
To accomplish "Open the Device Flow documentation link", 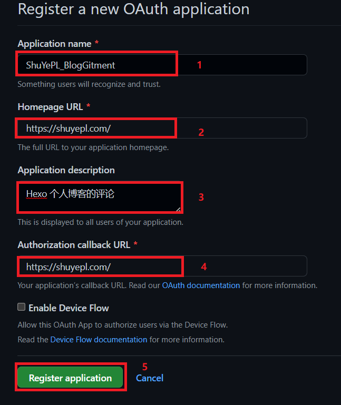I will (x=99, y=340).
